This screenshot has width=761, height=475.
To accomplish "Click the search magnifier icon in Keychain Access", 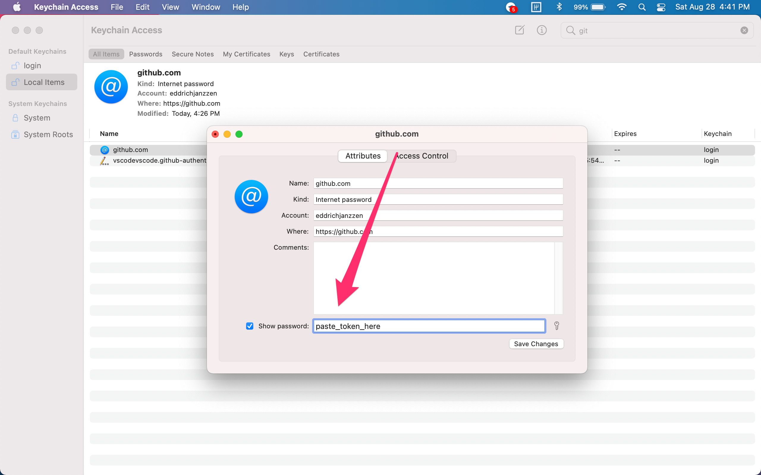I will coord(570,31).
